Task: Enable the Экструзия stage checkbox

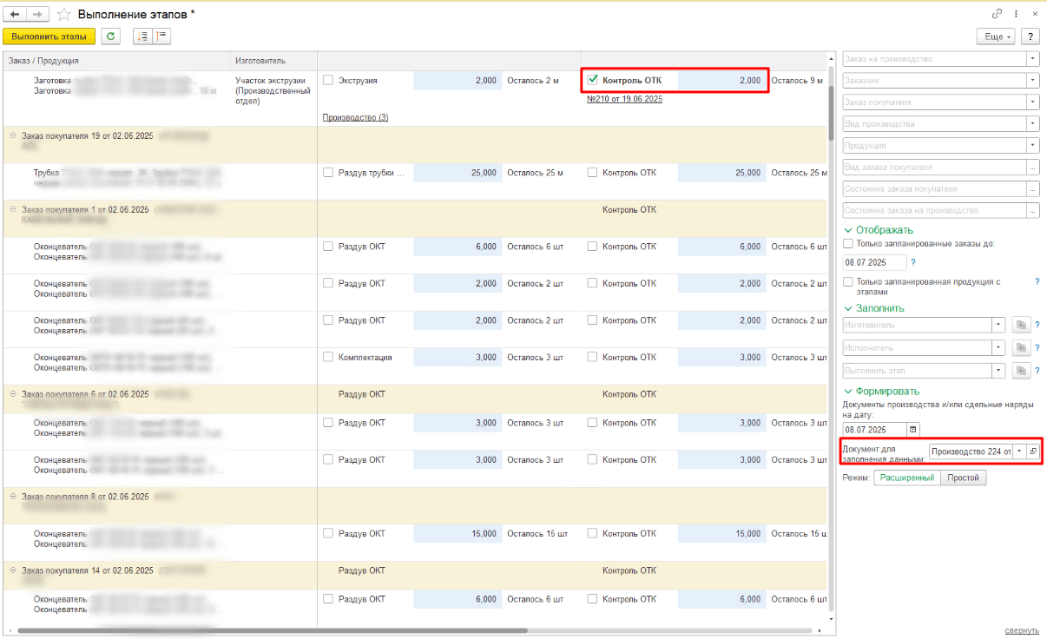Action: click(328, 80)
